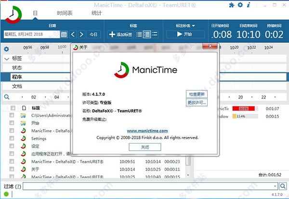This screenshot has width=289, height=199.
Task: Click the folder icon of C:\Users row
Action: tap(23, 116)
